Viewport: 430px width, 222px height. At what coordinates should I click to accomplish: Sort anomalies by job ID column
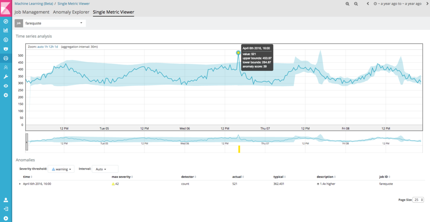pyautogui.click(x=385, y=177)
